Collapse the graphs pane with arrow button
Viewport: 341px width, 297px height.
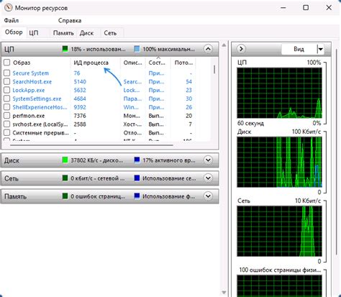pyautogui.click(x=241, y=49)
